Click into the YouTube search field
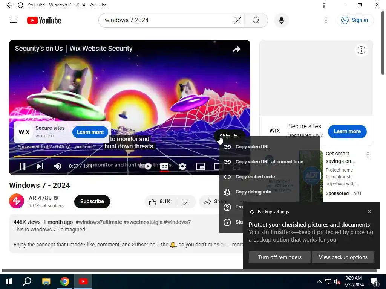 [167, 20]
